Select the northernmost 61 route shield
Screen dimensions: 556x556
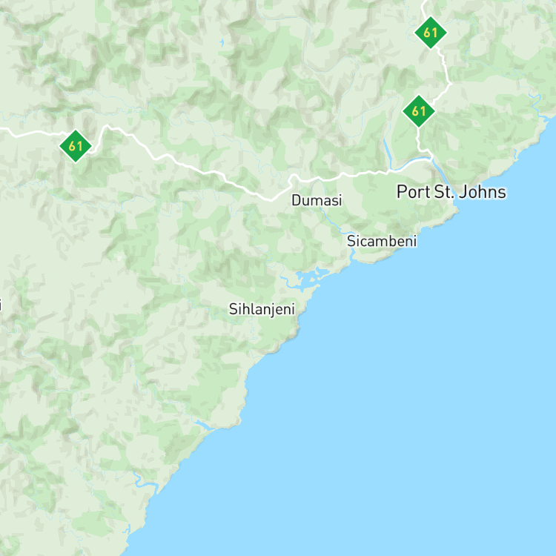click(x=431, y=33)
